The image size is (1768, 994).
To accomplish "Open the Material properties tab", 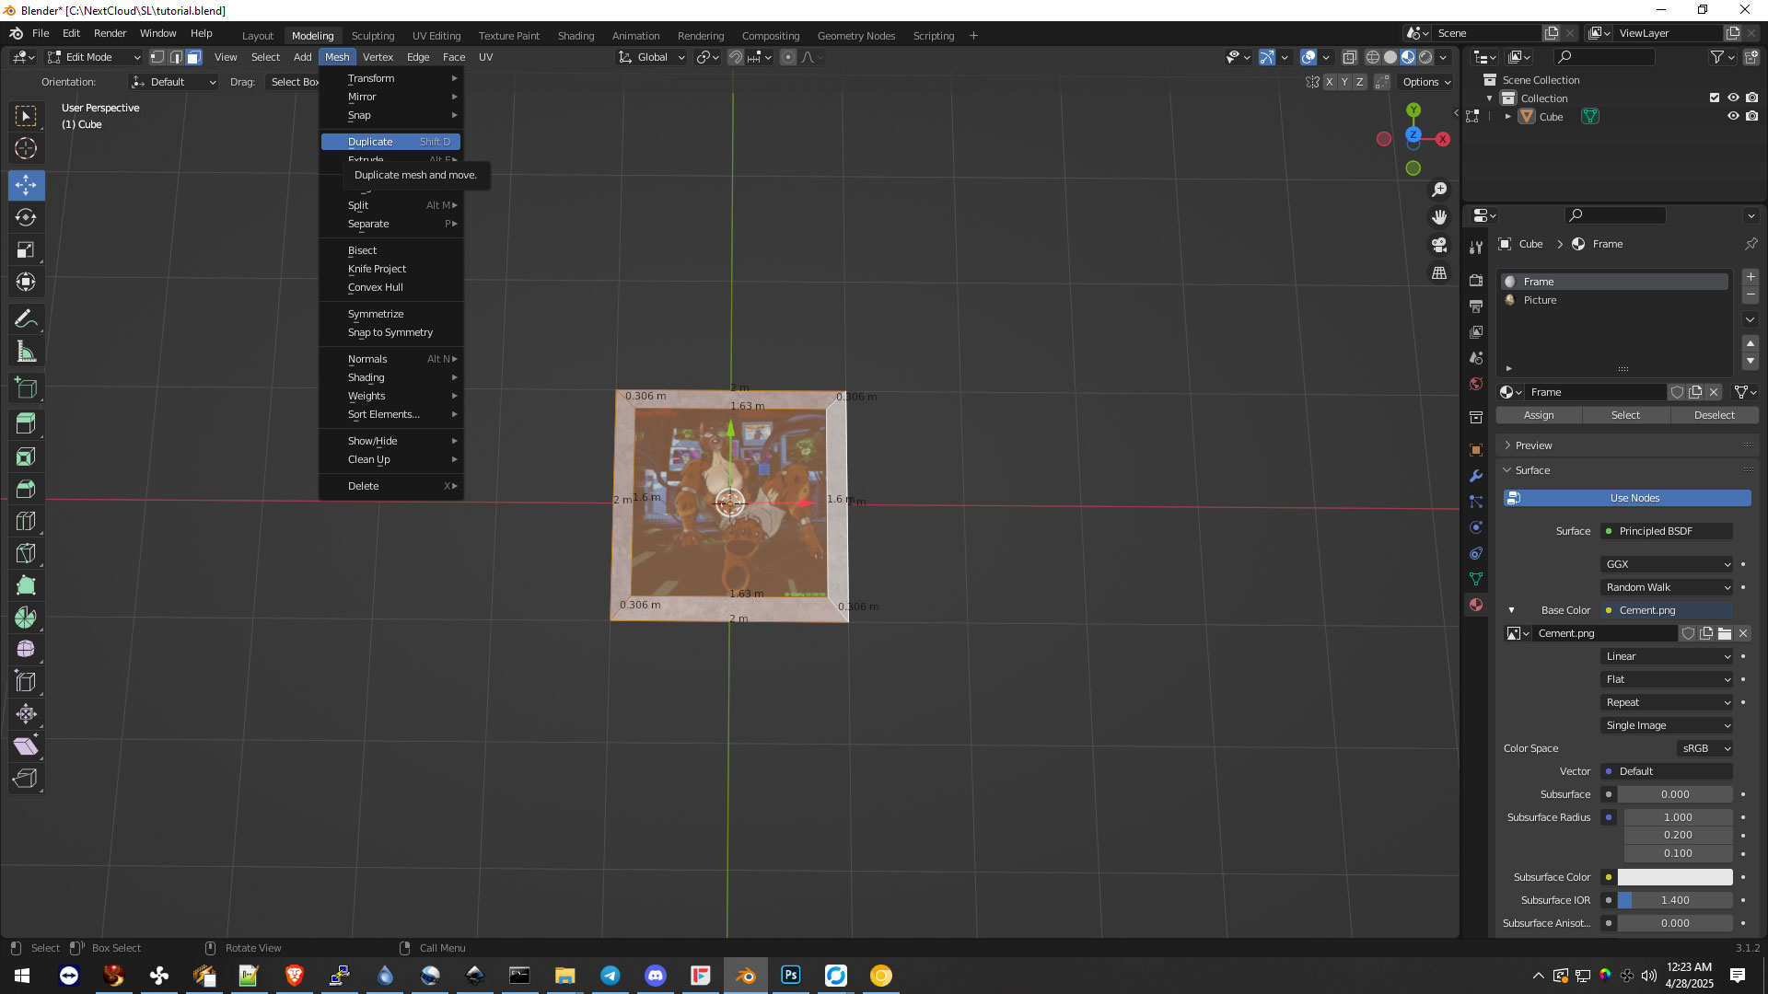I will [1476, 605].
